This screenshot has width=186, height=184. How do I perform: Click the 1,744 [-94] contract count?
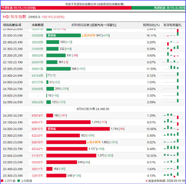[117, 129]
